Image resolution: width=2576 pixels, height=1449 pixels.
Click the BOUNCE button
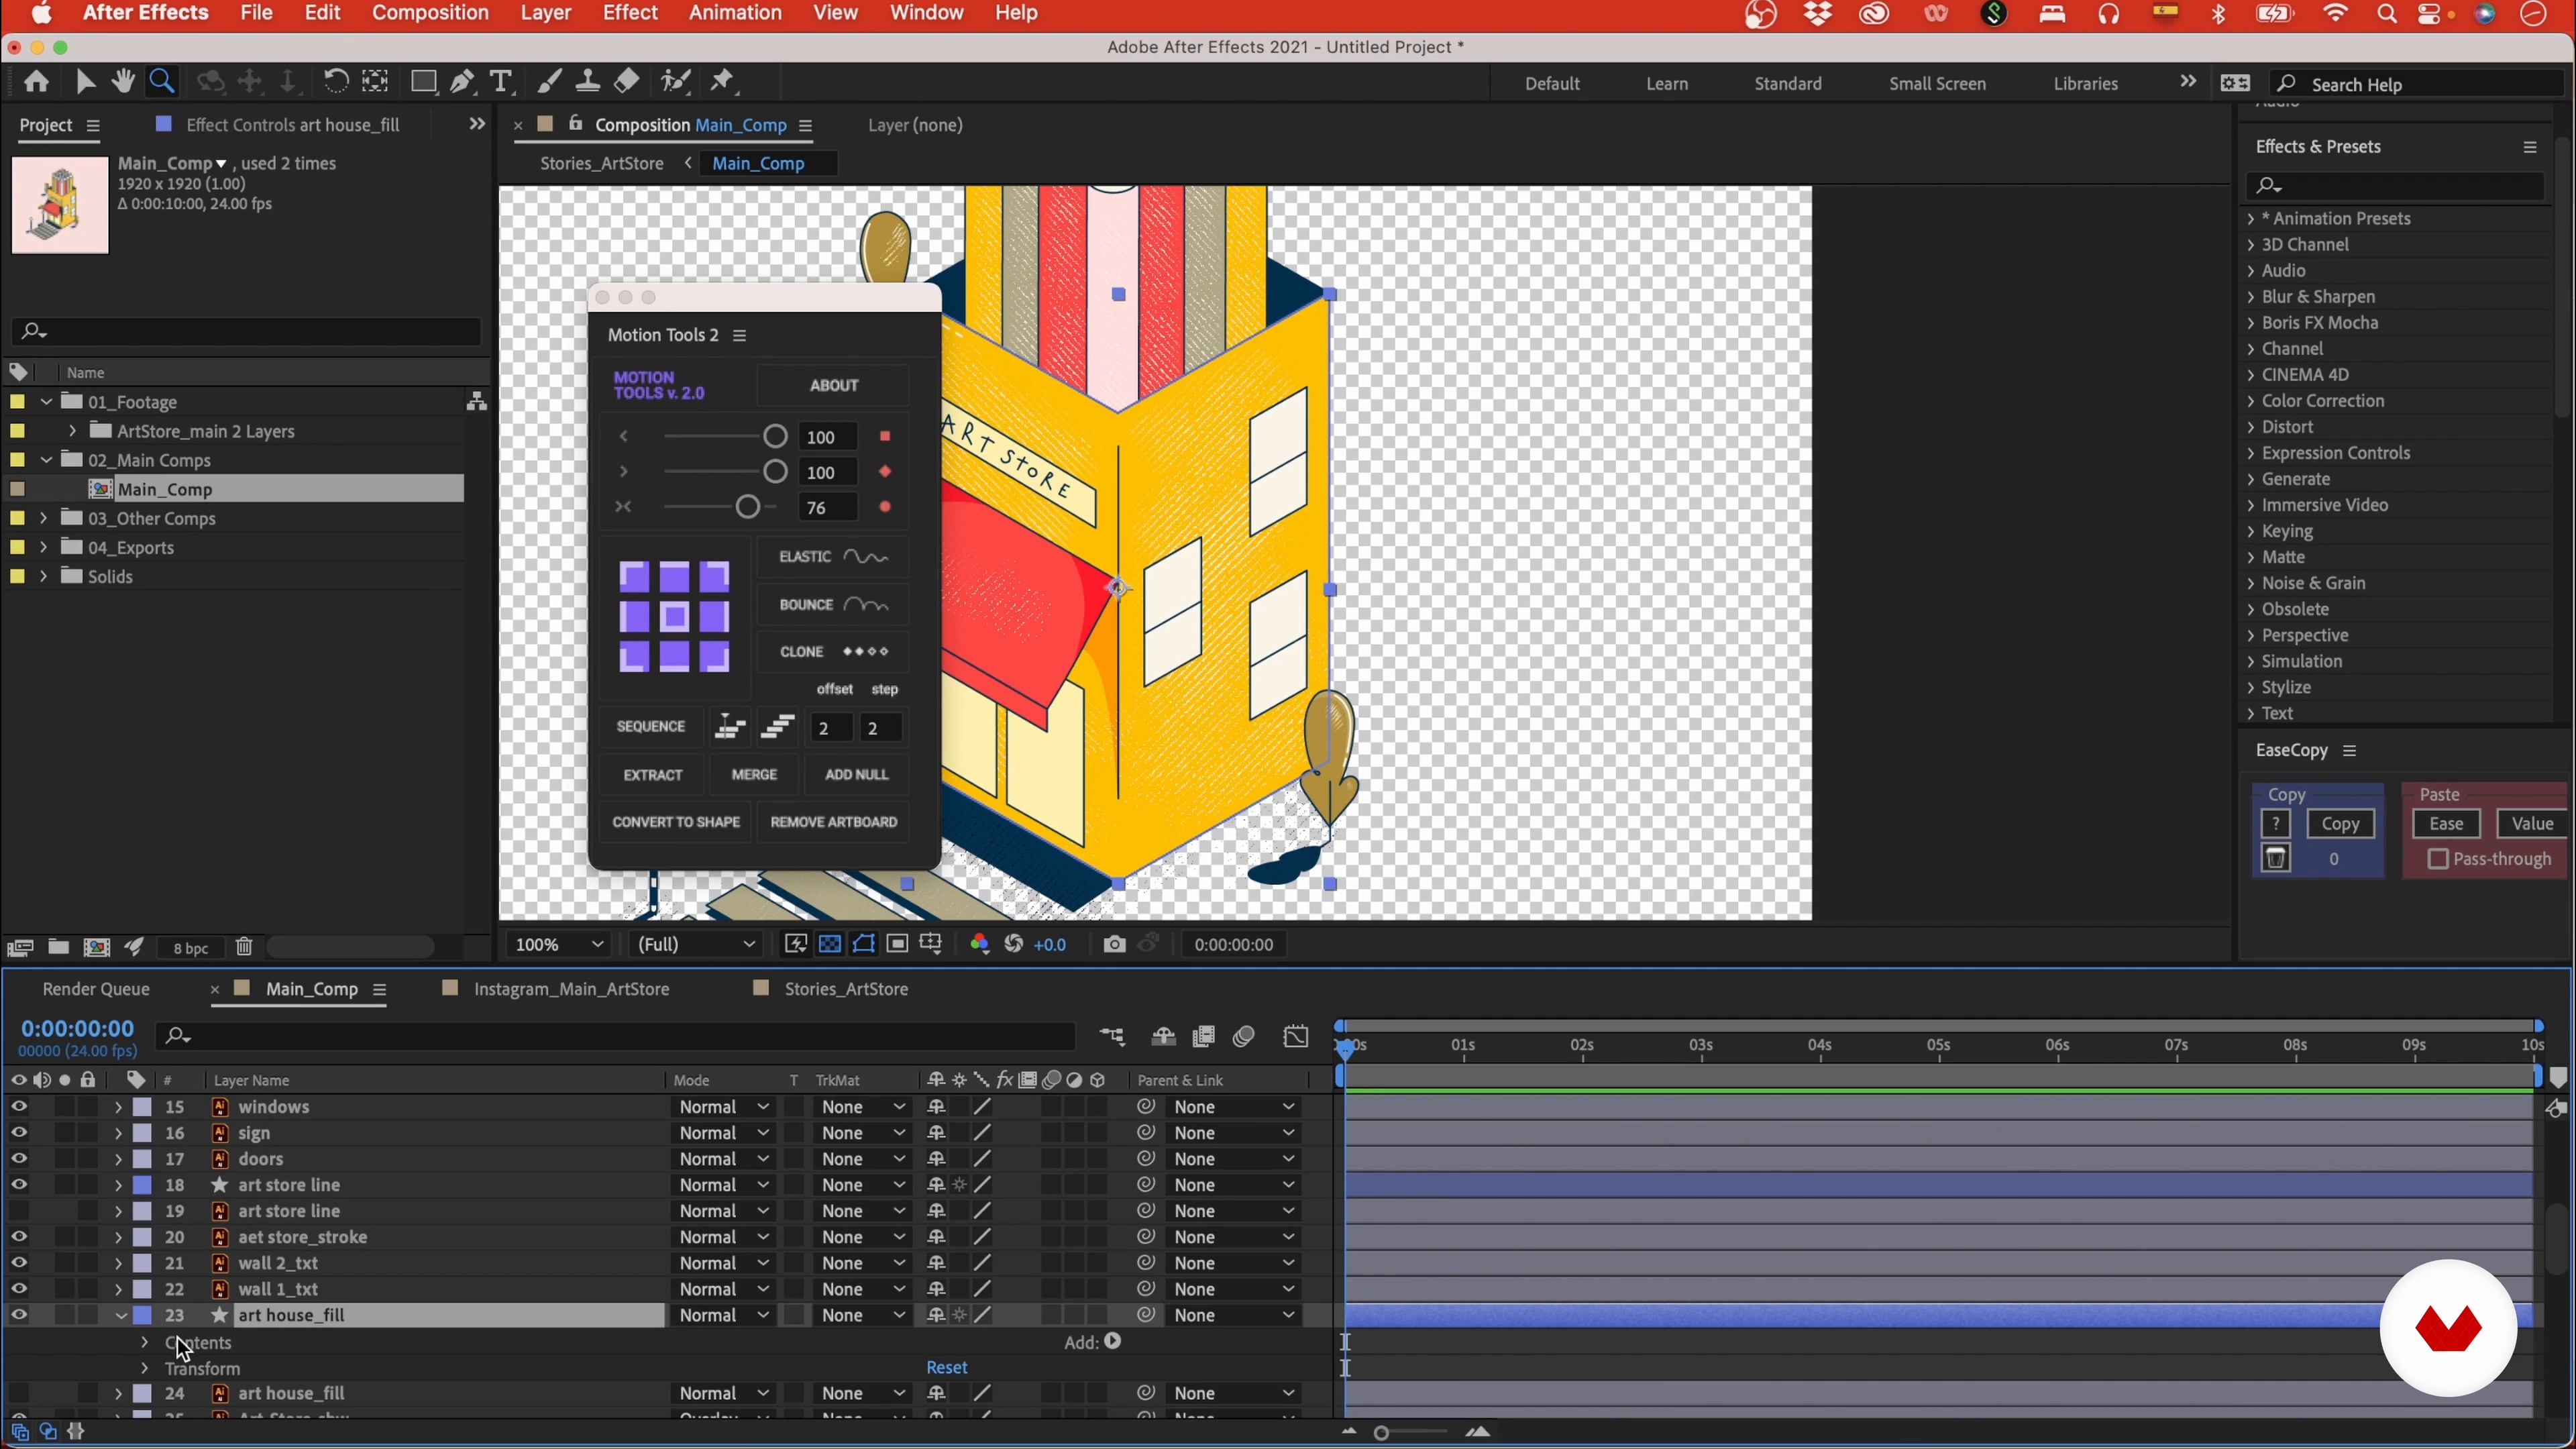[x=833, y=605]
